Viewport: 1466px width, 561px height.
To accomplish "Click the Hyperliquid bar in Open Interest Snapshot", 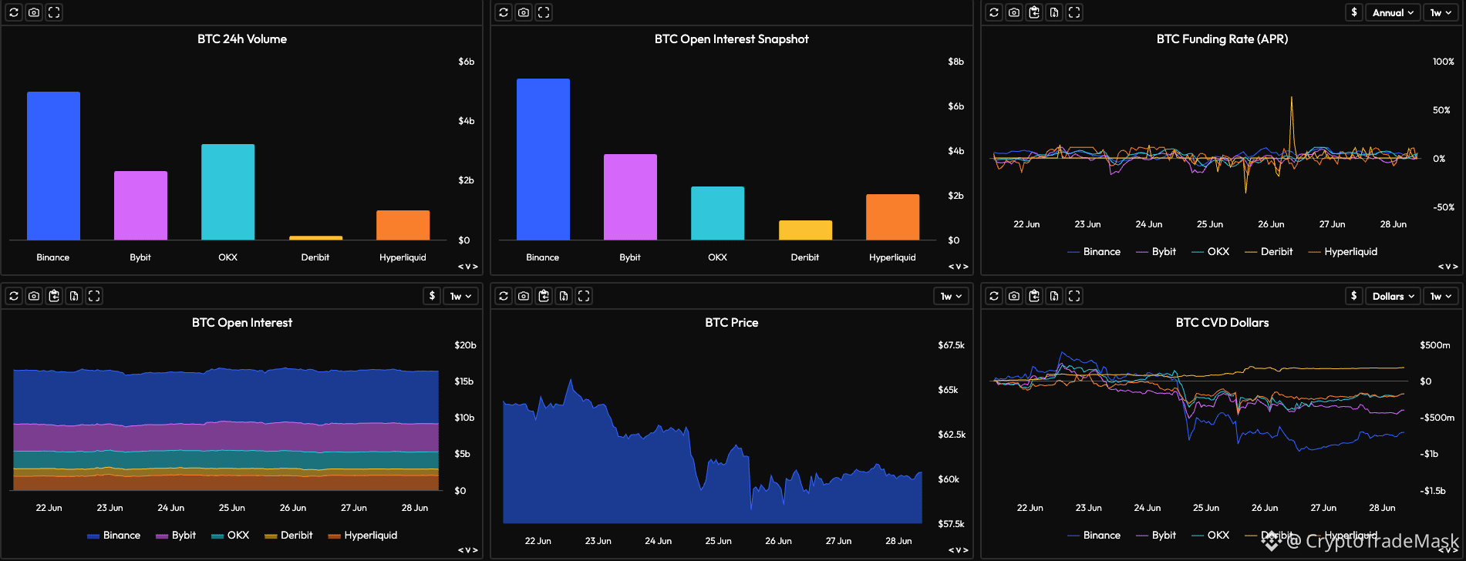I will [892, 217].
